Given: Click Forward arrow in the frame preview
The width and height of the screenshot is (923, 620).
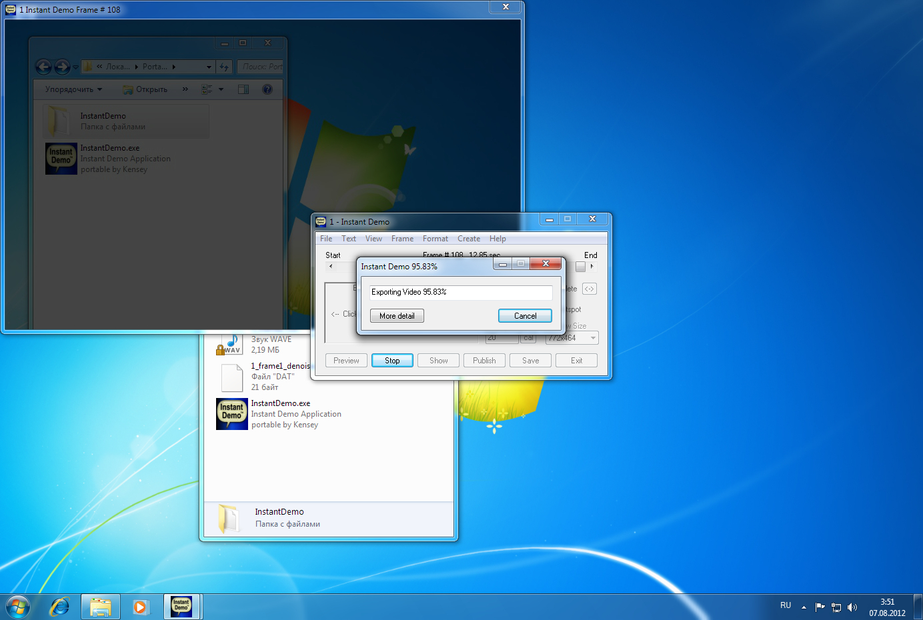Looking at the screenshot, I should pos(62,67).
